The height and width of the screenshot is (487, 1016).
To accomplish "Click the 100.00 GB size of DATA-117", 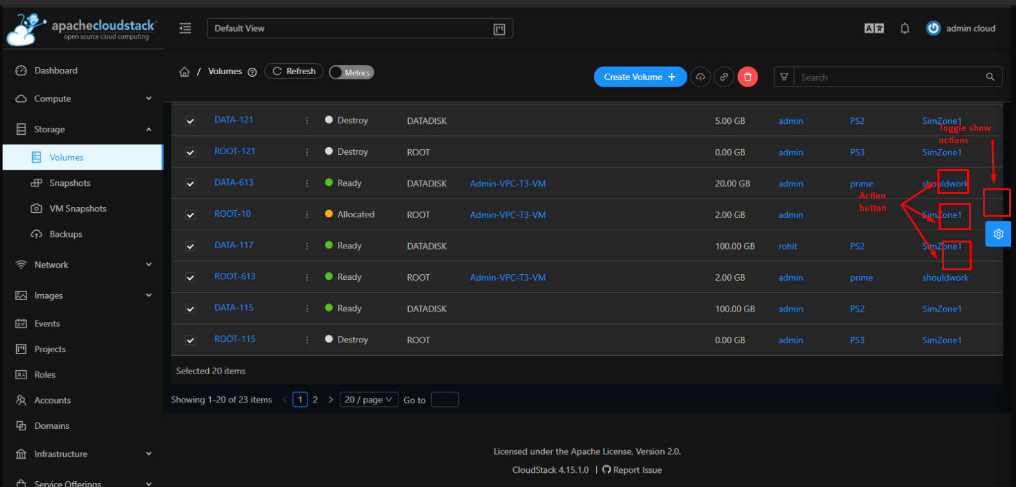I will tap(735, 246).
